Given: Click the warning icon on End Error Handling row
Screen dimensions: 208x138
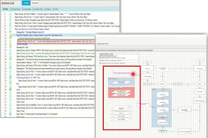Looking at the screenshot, I should pos(10,44).
